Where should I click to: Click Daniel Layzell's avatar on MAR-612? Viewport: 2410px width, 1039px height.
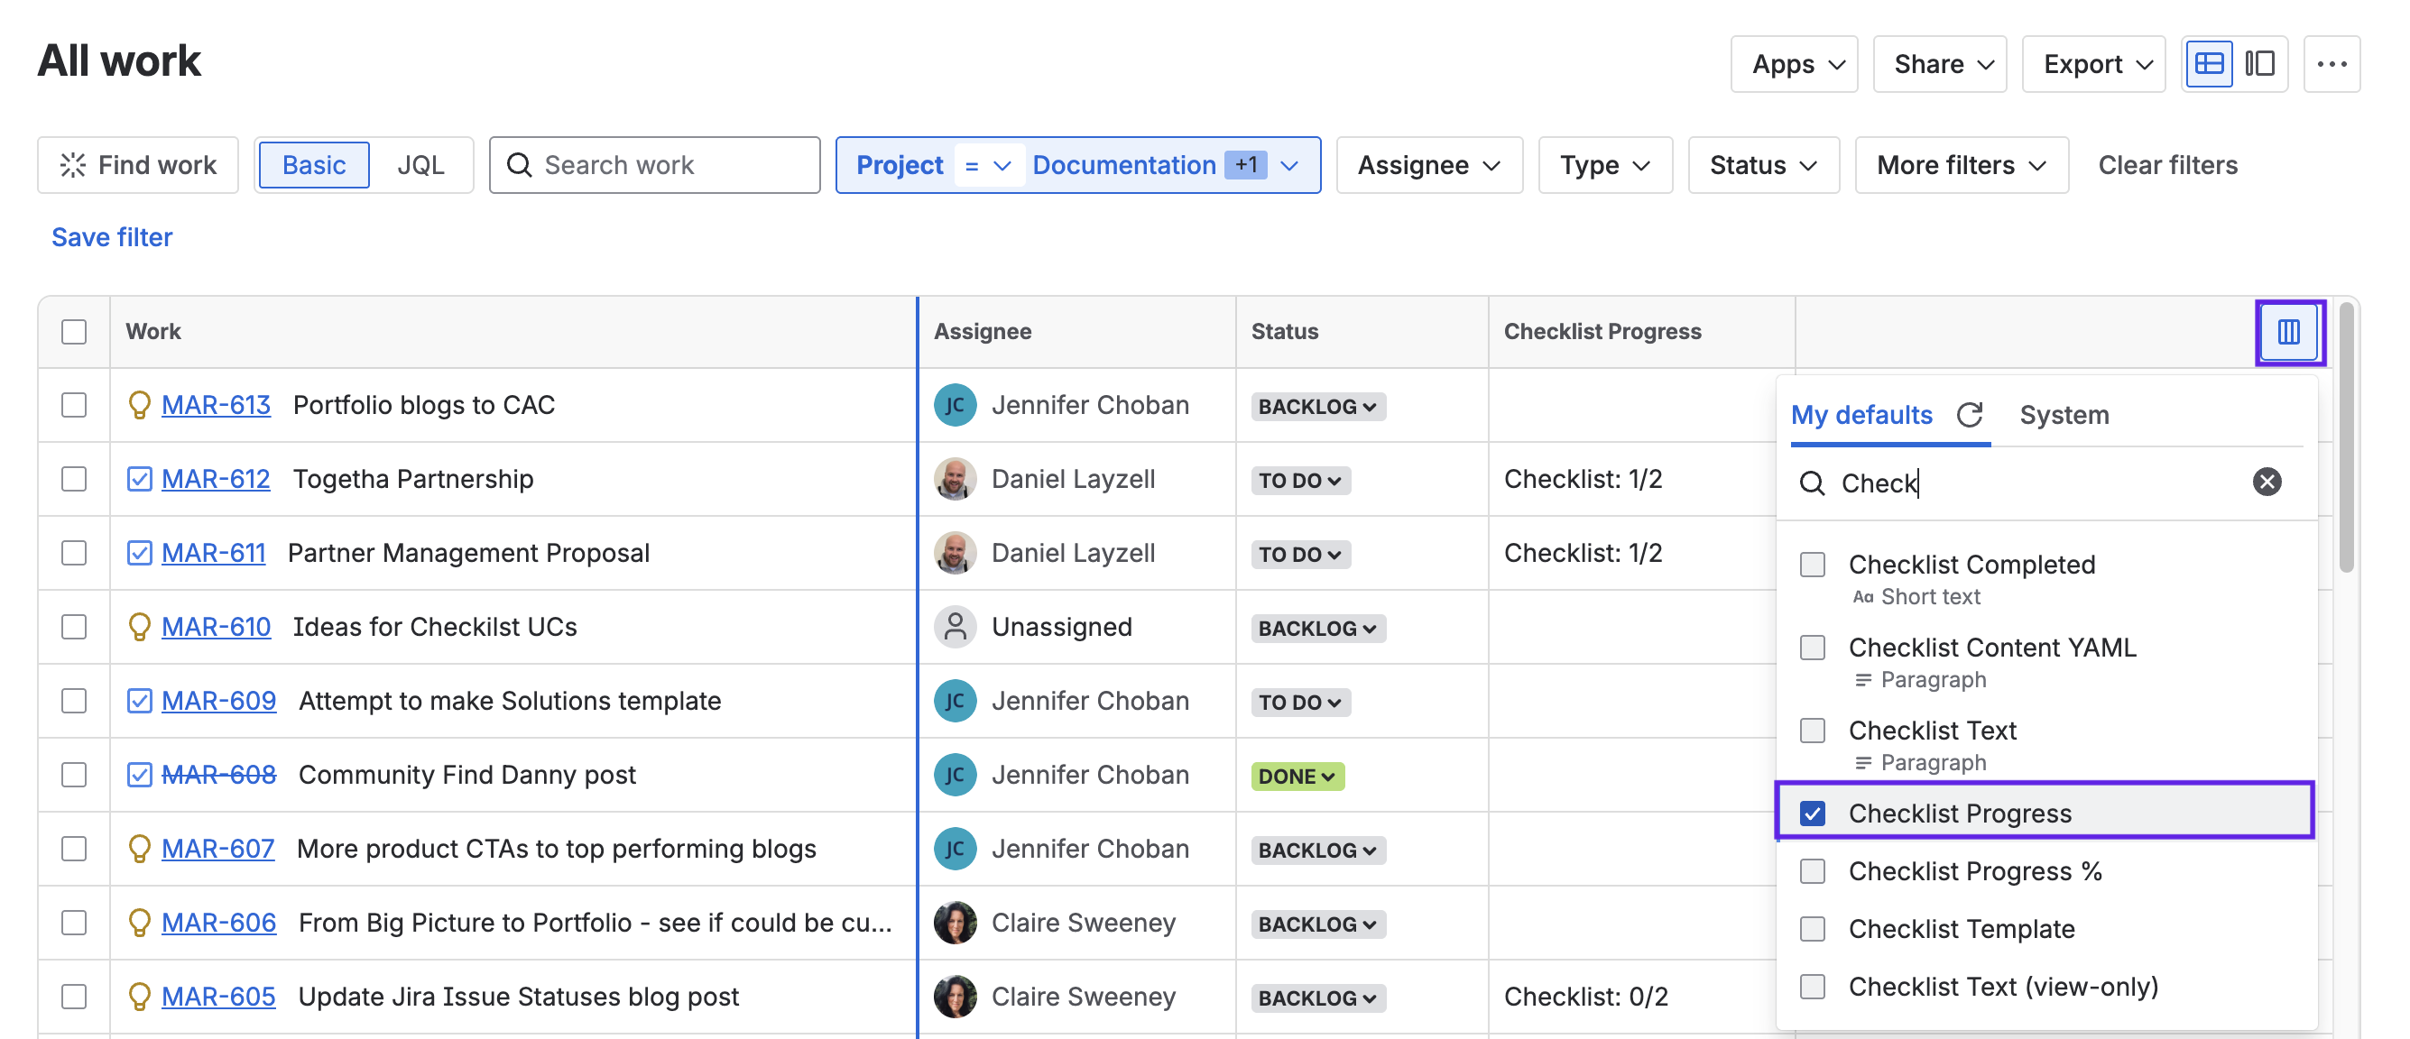click(955, 479)
